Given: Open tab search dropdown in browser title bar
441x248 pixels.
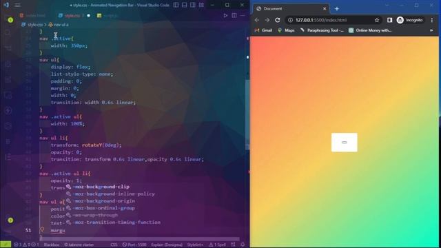Looking at the screenshot, I should pos(387,6).
